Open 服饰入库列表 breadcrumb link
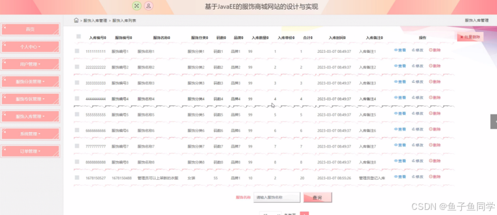Image resolution: width=497 pixels, height=215 pixels. [x=124, y=20]
